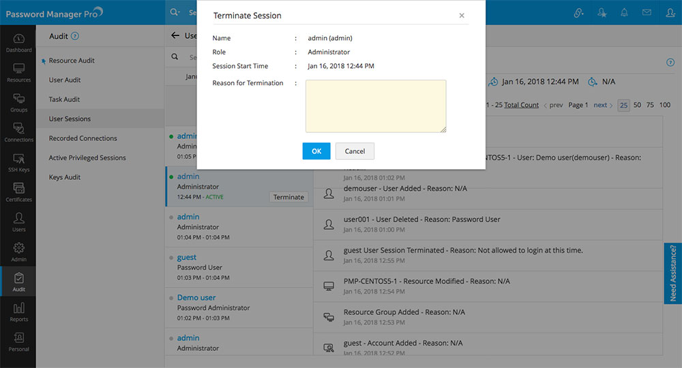Go to Groups in the sidebar
Image resolution: width=682 pixels, height=368 pixels.
point(18,102)
